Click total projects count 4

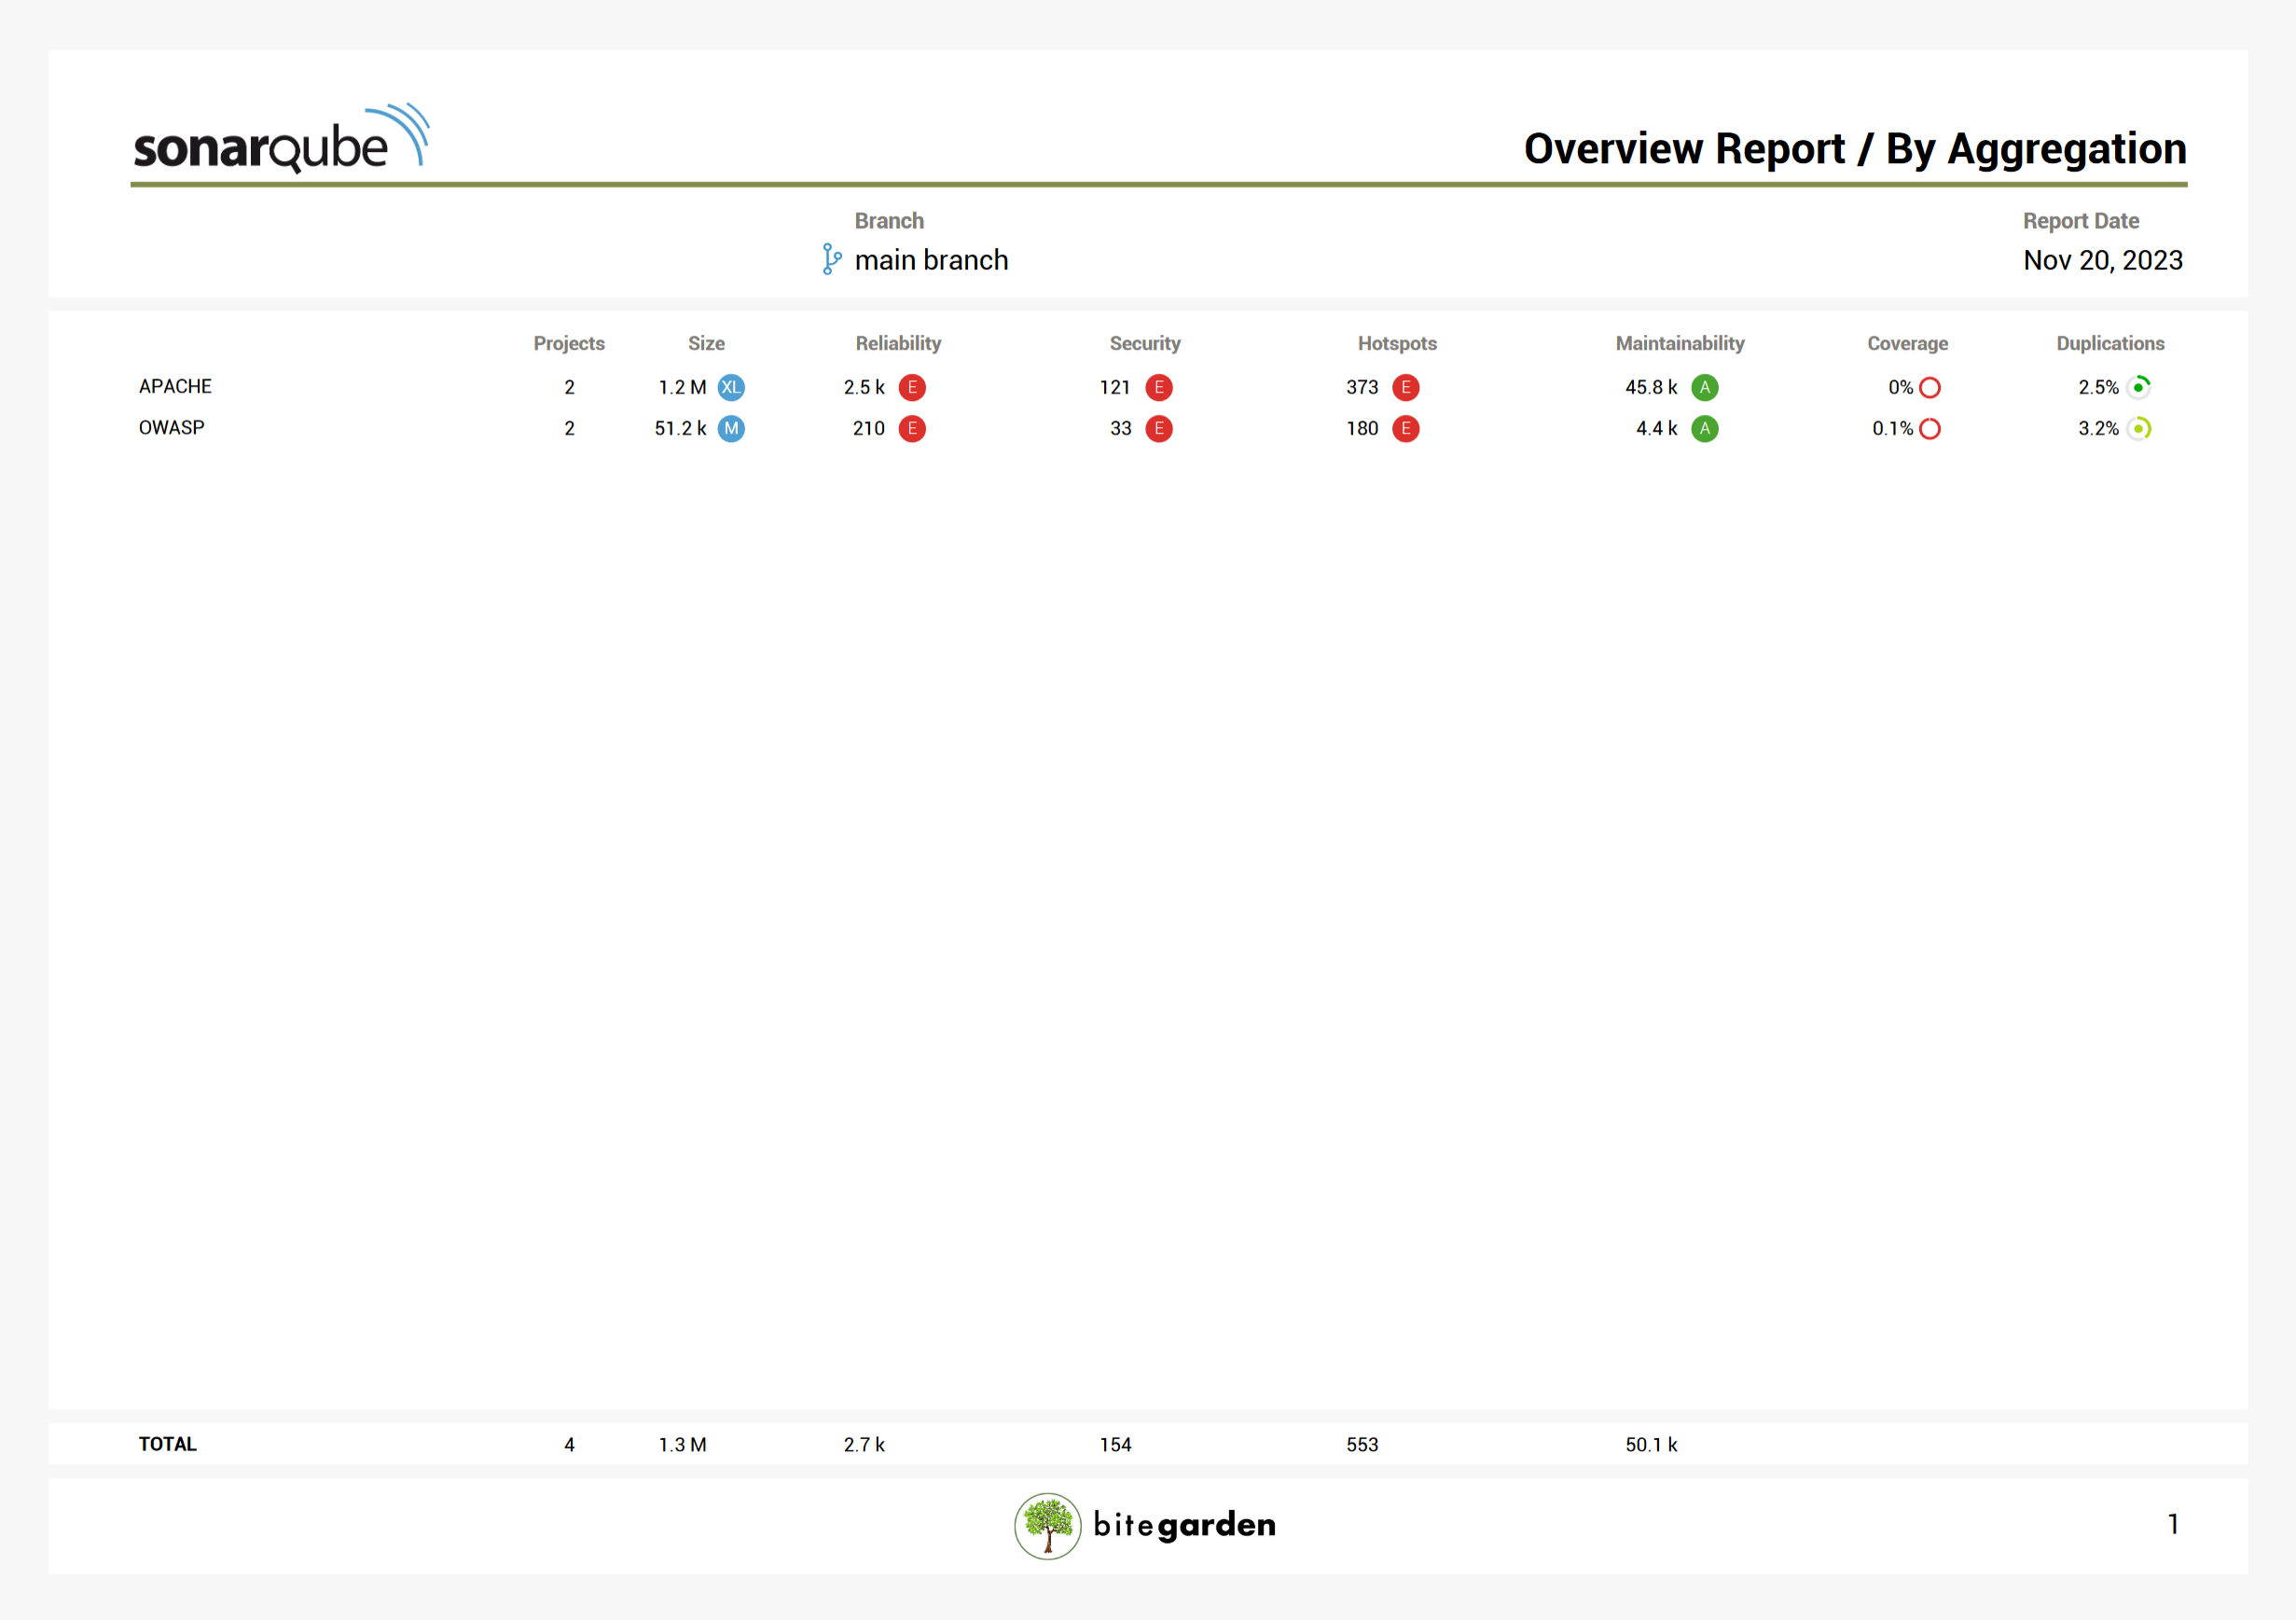tap(569, 1445)
